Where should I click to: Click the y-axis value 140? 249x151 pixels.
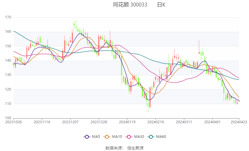(x=8, y=60)
